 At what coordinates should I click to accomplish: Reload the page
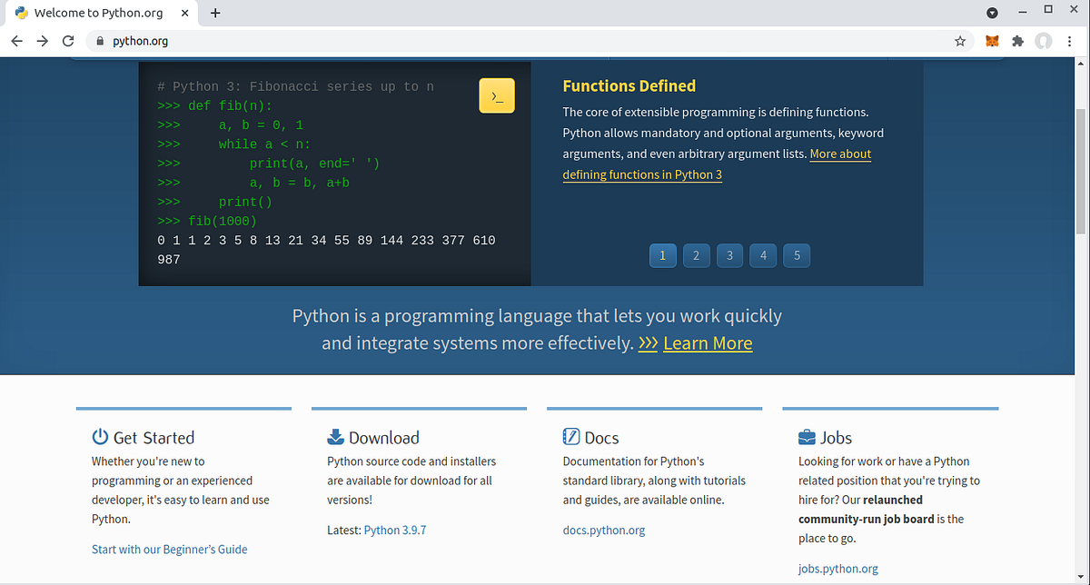tap(67, 41)
